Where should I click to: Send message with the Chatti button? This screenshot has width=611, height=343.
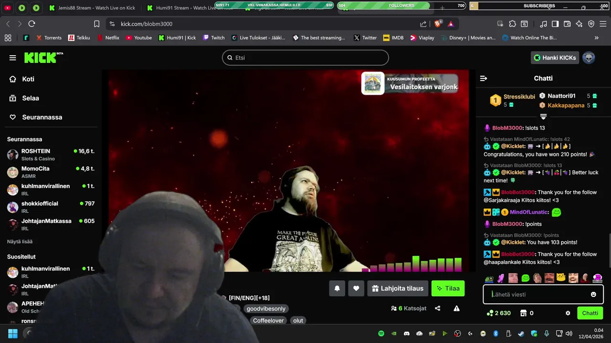click(590, 313)
